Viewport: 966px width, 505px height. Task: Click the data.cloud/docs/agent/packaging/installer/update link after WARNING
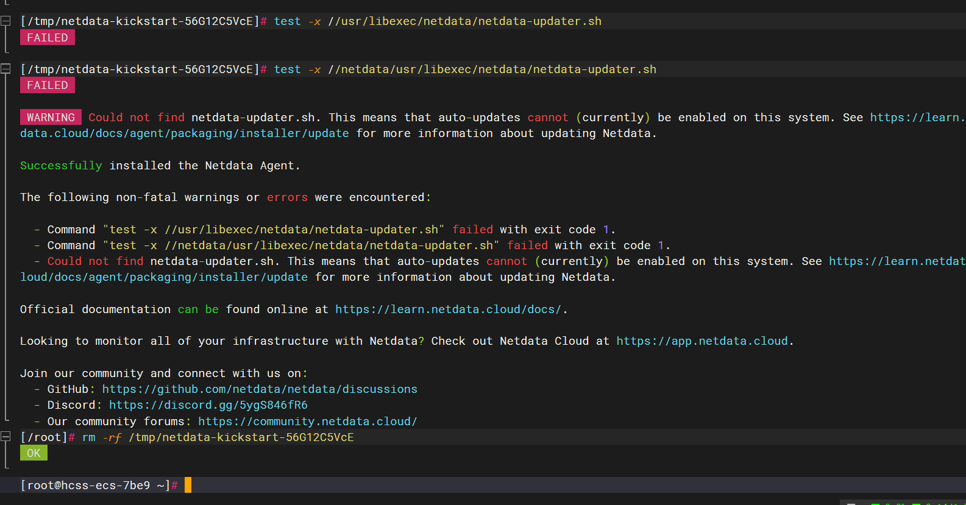(185, 133)
